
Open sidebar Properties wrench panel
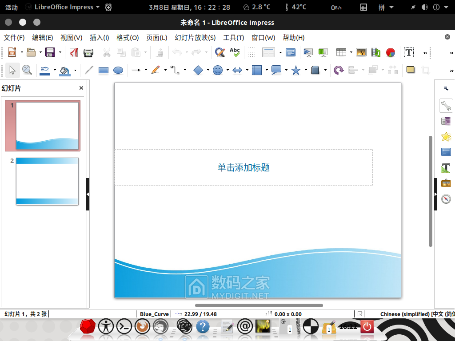(446, 106)
